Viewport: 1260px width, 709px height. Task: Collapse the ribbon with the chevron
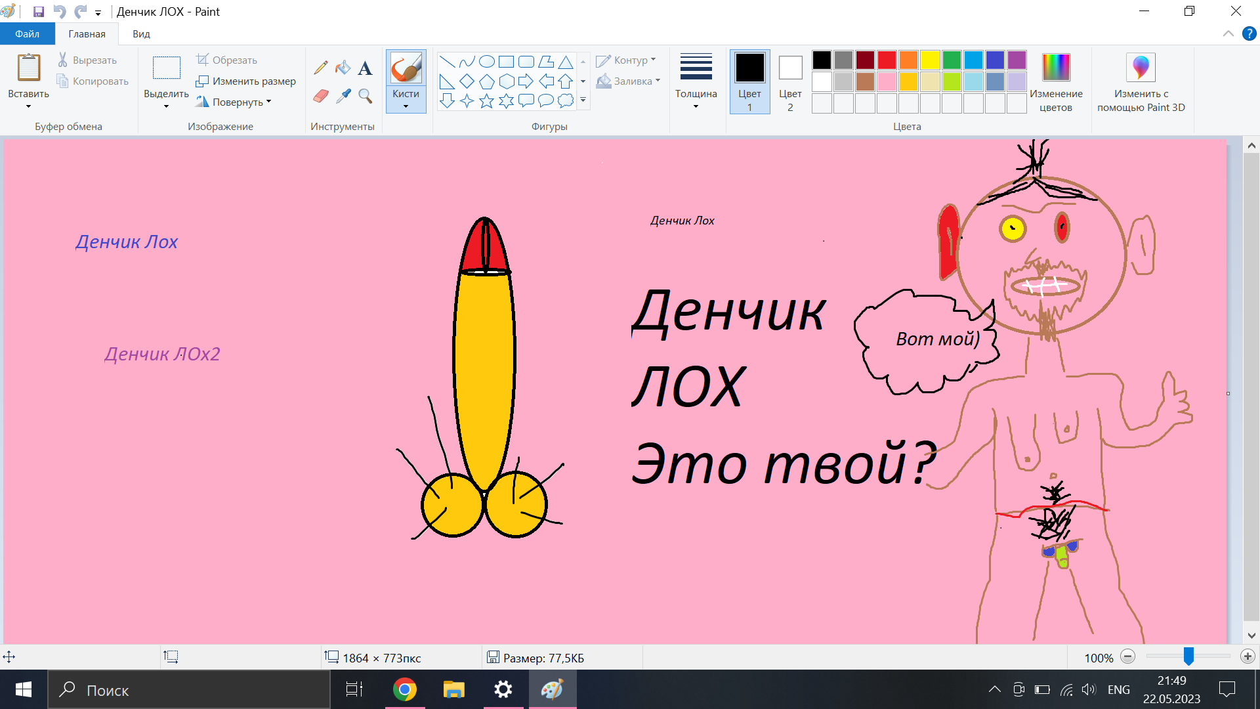click(1228, 33)
